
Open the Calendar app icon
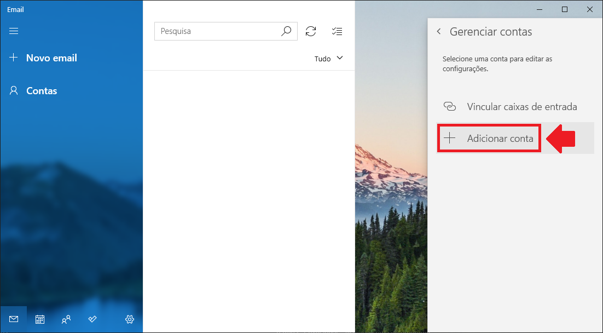[x=40, y=319]
